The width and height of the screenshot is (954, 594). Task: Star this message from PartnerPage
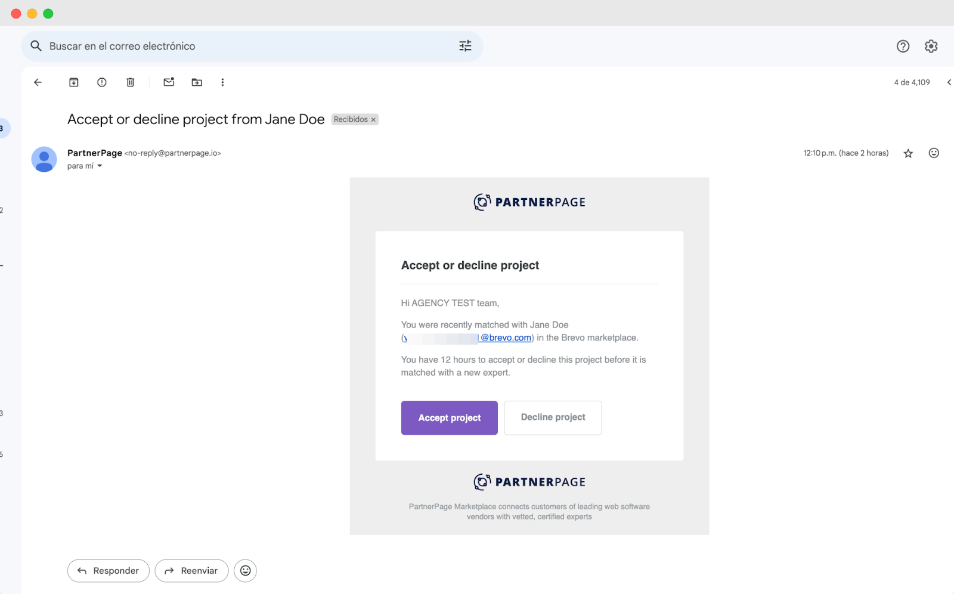tap(908, 153)
